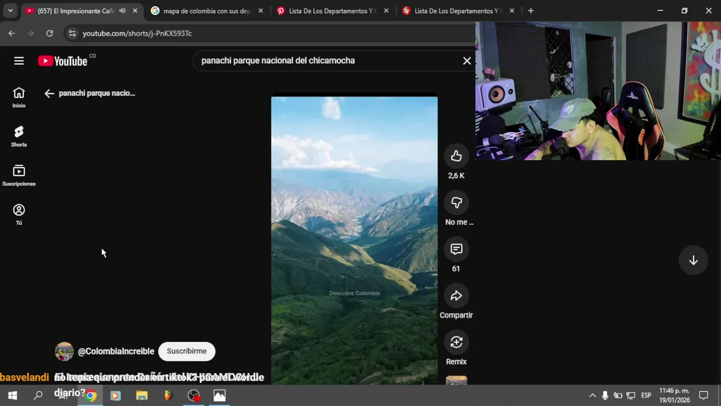Open the Windows Start menu
The width and height of the screenshot is (721, 406).
[12, 395]
